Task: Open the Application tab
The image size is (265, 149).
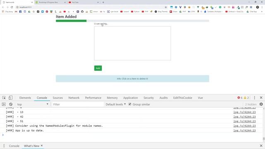Action: 130,98
